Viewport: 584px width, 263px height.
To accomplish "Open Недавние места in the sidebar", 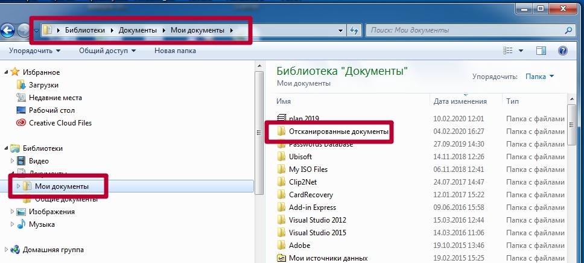I will click(55, 98).
